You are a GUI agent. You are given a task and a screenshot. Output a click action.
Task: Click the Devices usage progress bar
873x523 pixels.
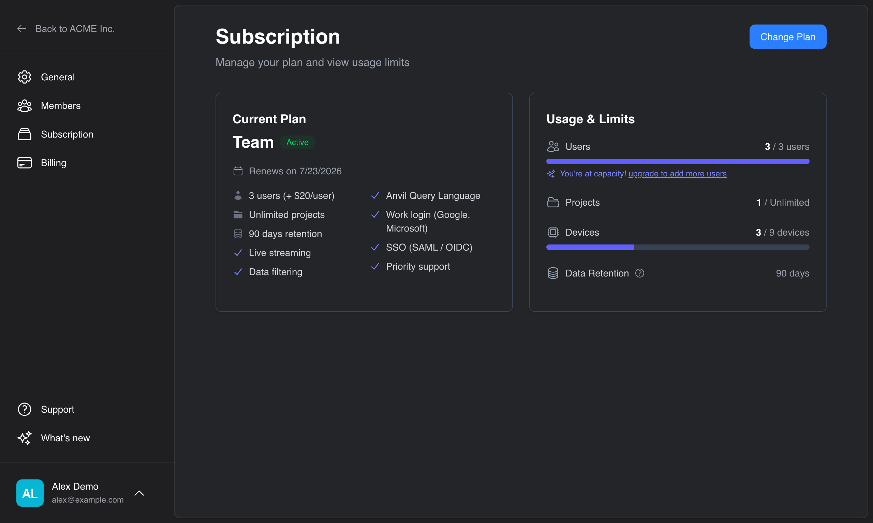[x=678, y=248]
